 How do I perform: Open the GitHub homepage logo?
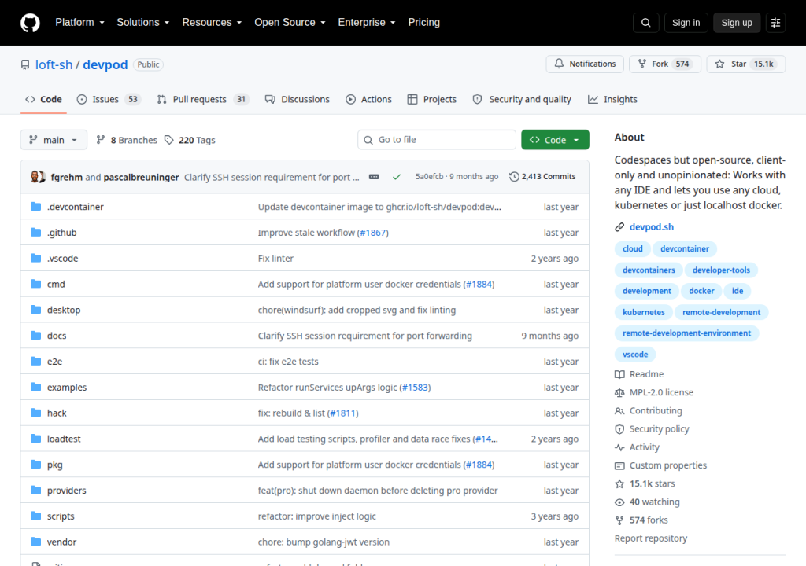coord(30,23)
